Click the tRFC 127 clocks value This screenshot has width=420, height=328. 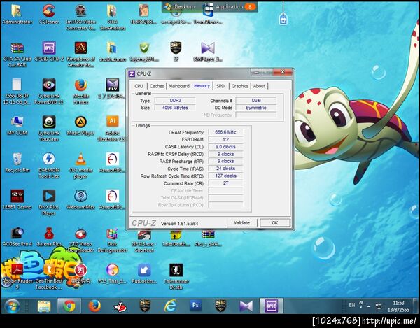point(226,176)
